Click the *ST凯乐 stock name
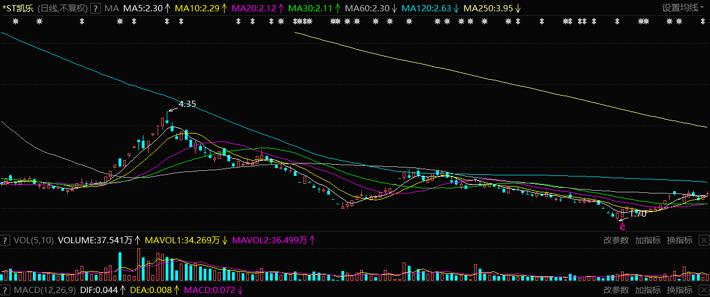The width and height of the screenshot is (710, 297). pyautogui.click(x=18, y=8)
